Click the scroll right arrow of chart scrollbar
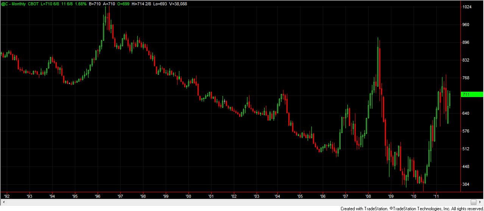 click(481, 202)
